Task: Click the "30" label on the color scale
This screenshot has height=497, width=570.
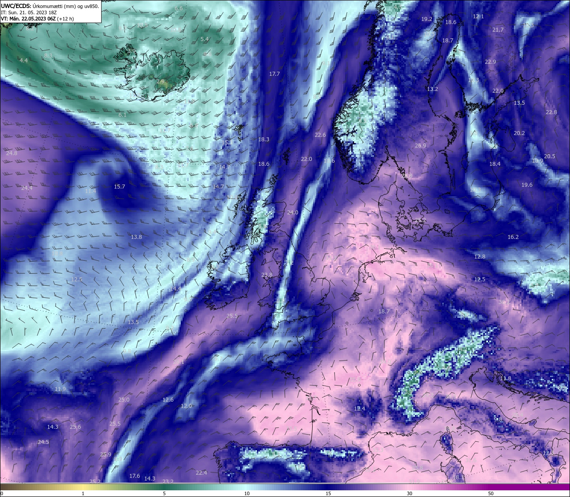Action: click(409, 493)
